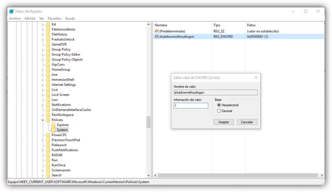Click the tree pane vertical scrollbar thumb

click(x=148, y=122)
